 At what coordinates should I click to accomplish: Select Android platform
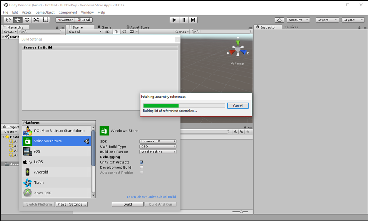click(x=57, y=172)
